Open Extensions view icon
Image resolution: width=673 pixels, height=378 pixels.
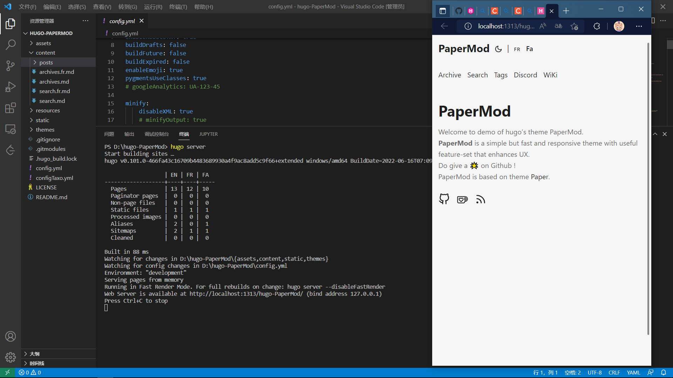tap(11, 108)
